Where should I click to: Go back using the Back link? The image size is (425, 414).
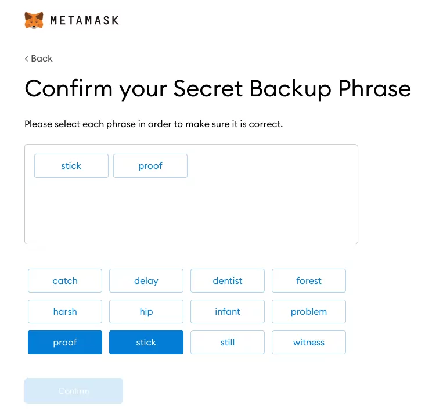39,59
